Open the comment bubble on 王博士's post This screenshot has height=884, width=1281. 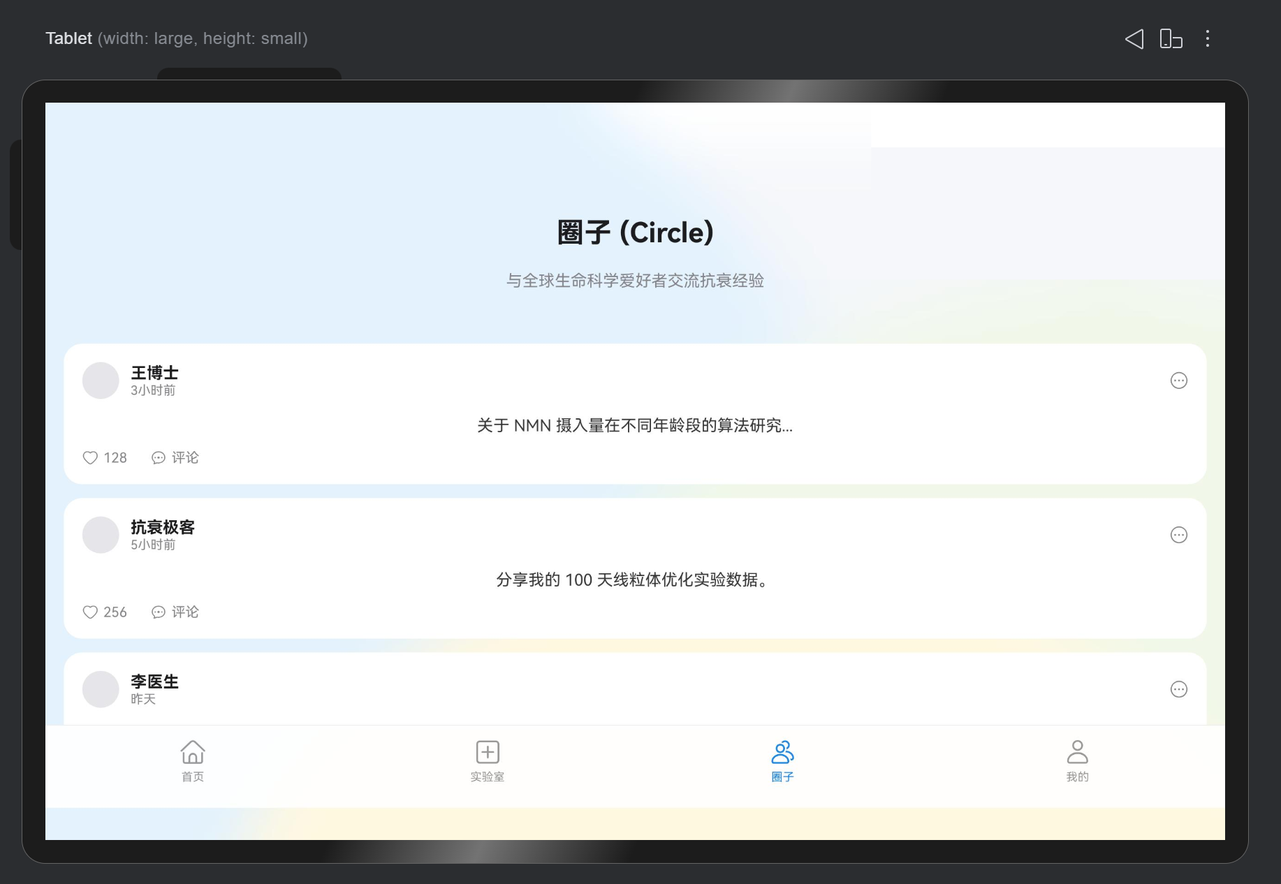click(x=159, y=457)
